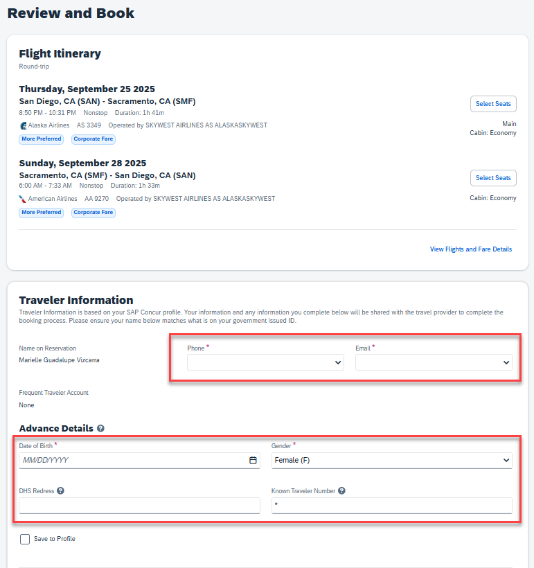Select Seats for the San Diego–Sacramento flight
Screen dimensions: 534x568
(x=493, y=104)
